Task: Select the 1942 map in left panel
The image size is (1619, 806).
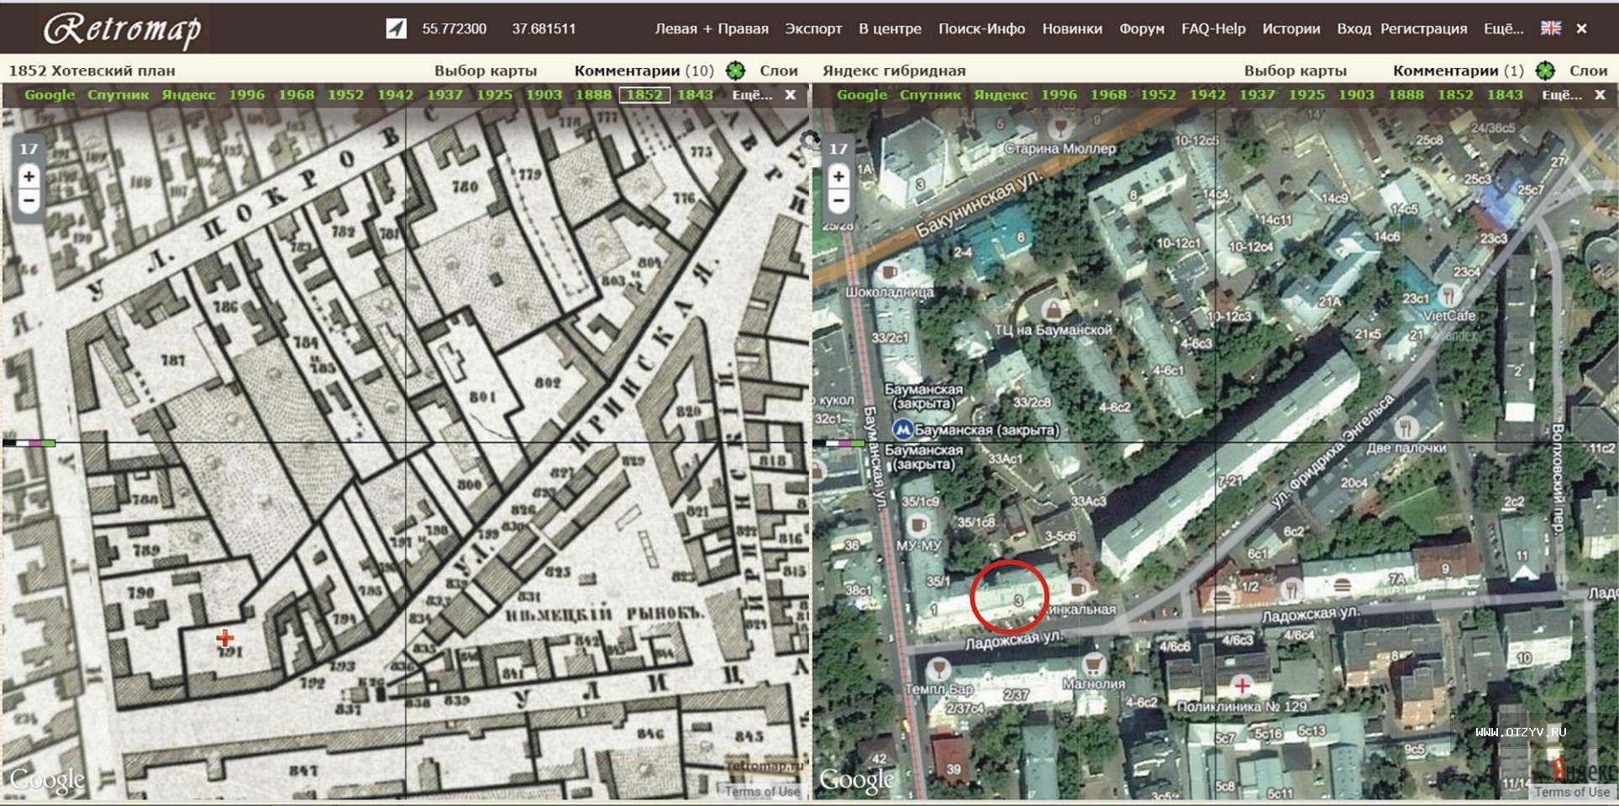Action: [395, 95]
